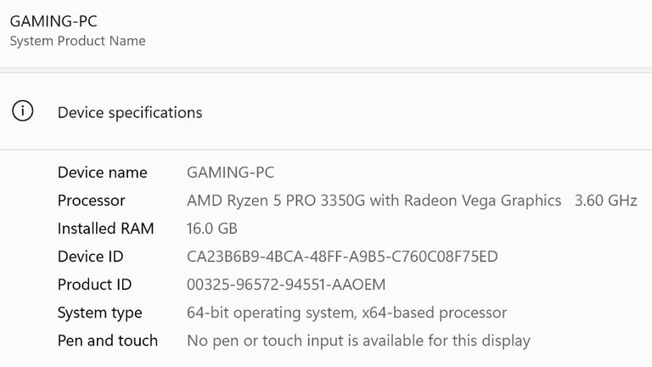This screenshot has height=367, width=652.
Task: Click the 16.0 GB RAM value
Action: tap(212, 229)
